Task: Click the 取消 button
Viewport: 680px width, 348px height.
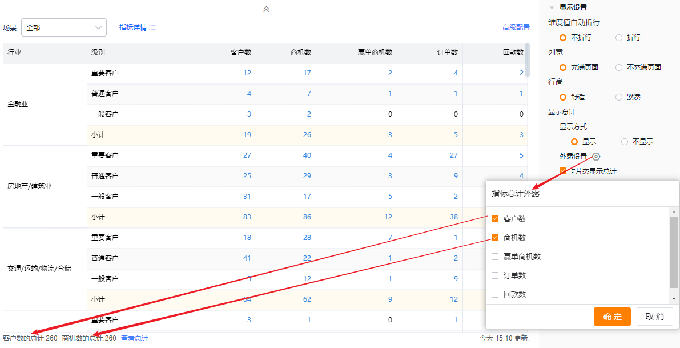Action: tap(654, 317)
